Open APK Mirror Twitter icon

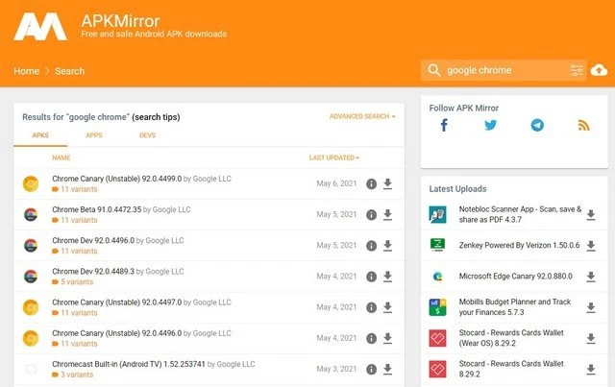490,126
